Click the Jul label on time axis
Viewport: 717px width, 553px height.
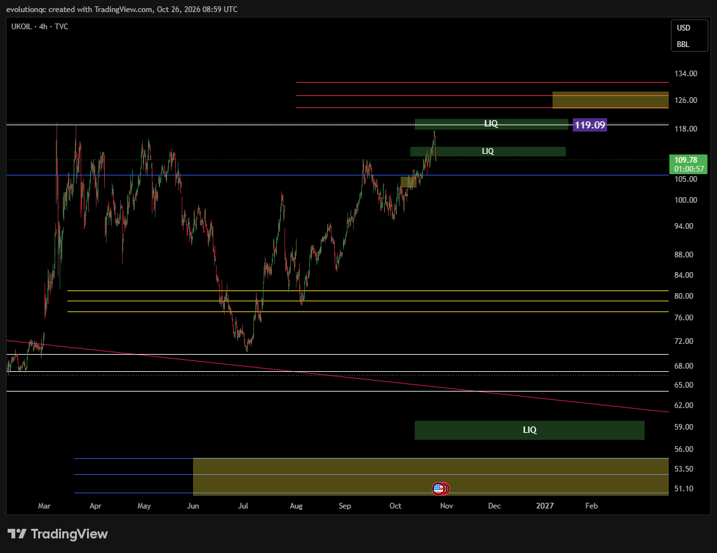coord(243,506)
